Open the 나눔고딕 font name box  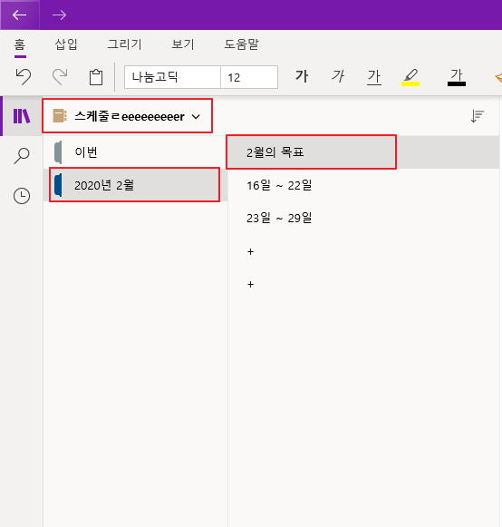click(x=172, y=77)
